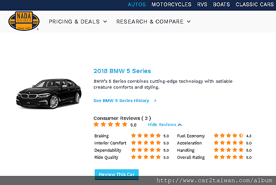Click the Ride Quality star rating
The image size is (276, 185).
147,157
